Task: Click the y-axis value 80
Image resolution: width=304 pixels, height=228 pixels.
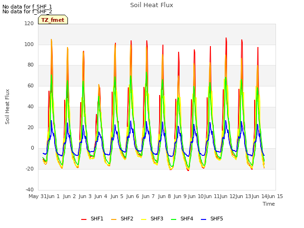Action: 30,65
